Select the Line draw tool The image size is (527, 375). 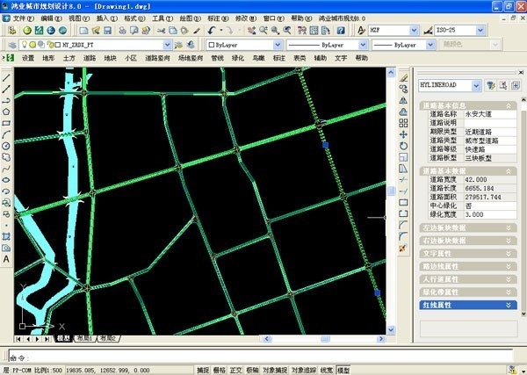pyautogui.click(x=6, y=77)
